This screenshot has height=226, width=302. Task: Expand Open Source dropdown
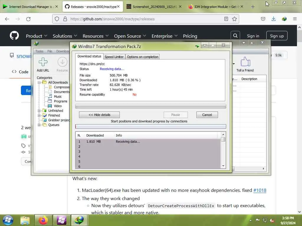(130, 36)
